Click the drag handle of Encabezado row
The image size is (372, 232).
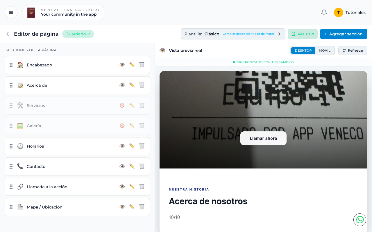pos(11,65)
